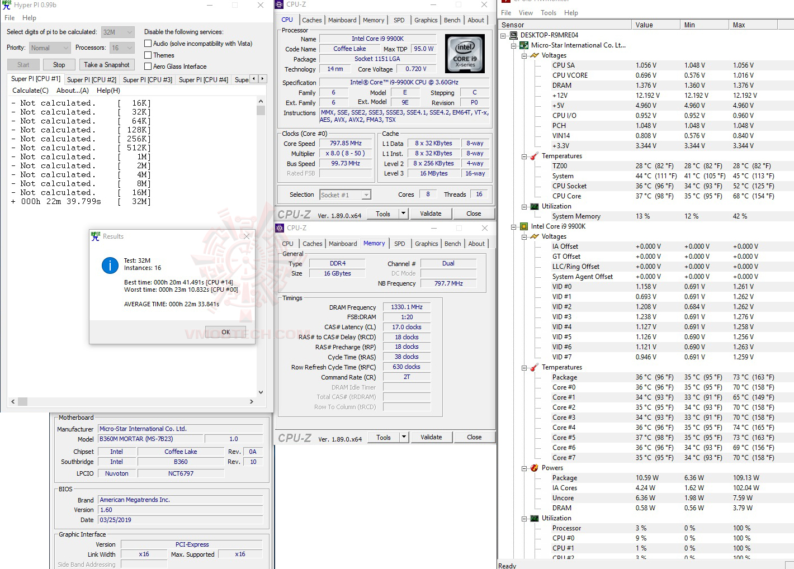This screenshot has width=794, height=569.
Task: Click the Temperatures thermometer icon under Micro-Star
Action: point(535,156)
